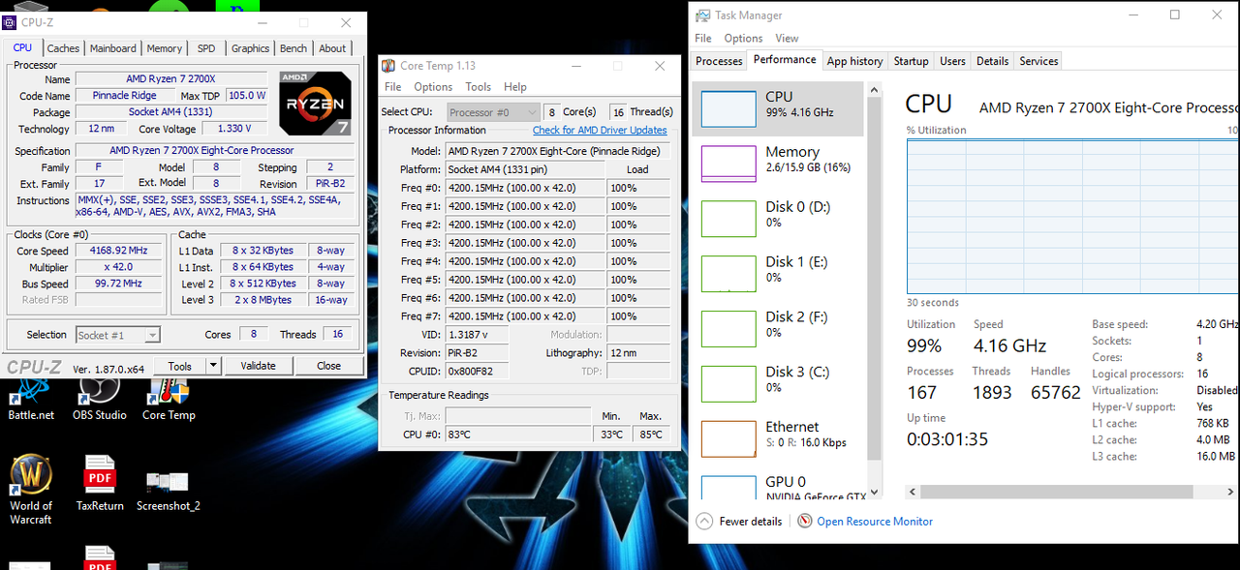
Task: Click the Core Voltage value 1.330 V
Action: [x=235, y=129]
